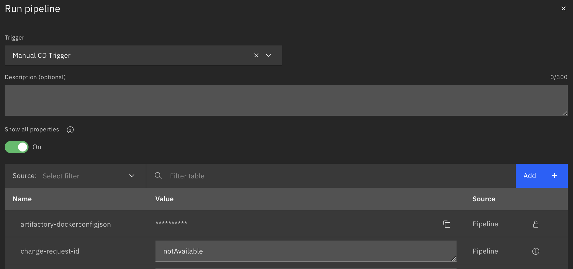The width and height of the screenshot is (573, 269).
Task: Click the Source column header
Action: (483, 199)
